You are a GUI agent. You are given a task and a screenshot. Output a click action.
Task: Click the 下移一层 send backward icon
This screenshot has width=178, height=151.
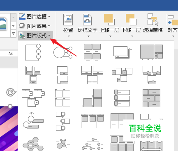[131, 20]
